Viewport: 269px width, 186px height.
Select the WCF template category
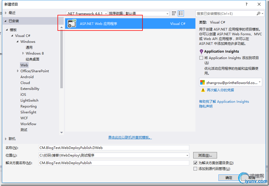coord(24,118)
